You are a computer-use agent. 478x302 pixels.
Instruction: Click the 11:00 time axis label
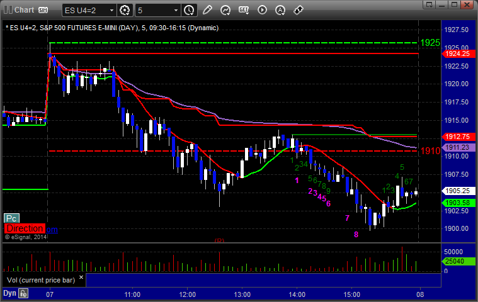[x=132, y=294]
